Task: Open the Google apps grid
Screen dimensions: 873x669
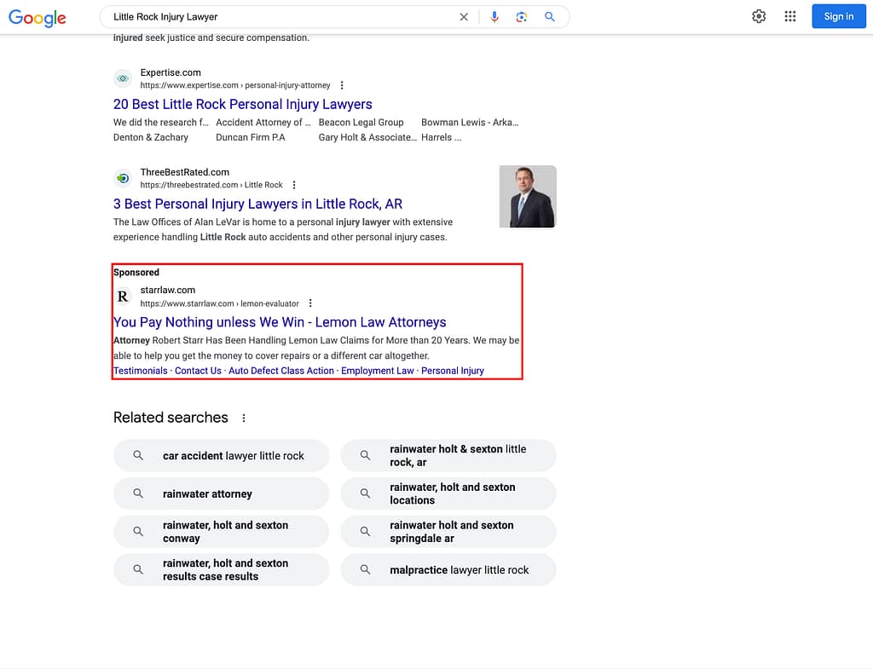Action: tap(790, 16)
